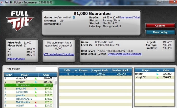The height and width of the screenshot is (108, 177).
Task: Click the cyan flag icon beside drysally in rankings
Action: coord(36,82)
